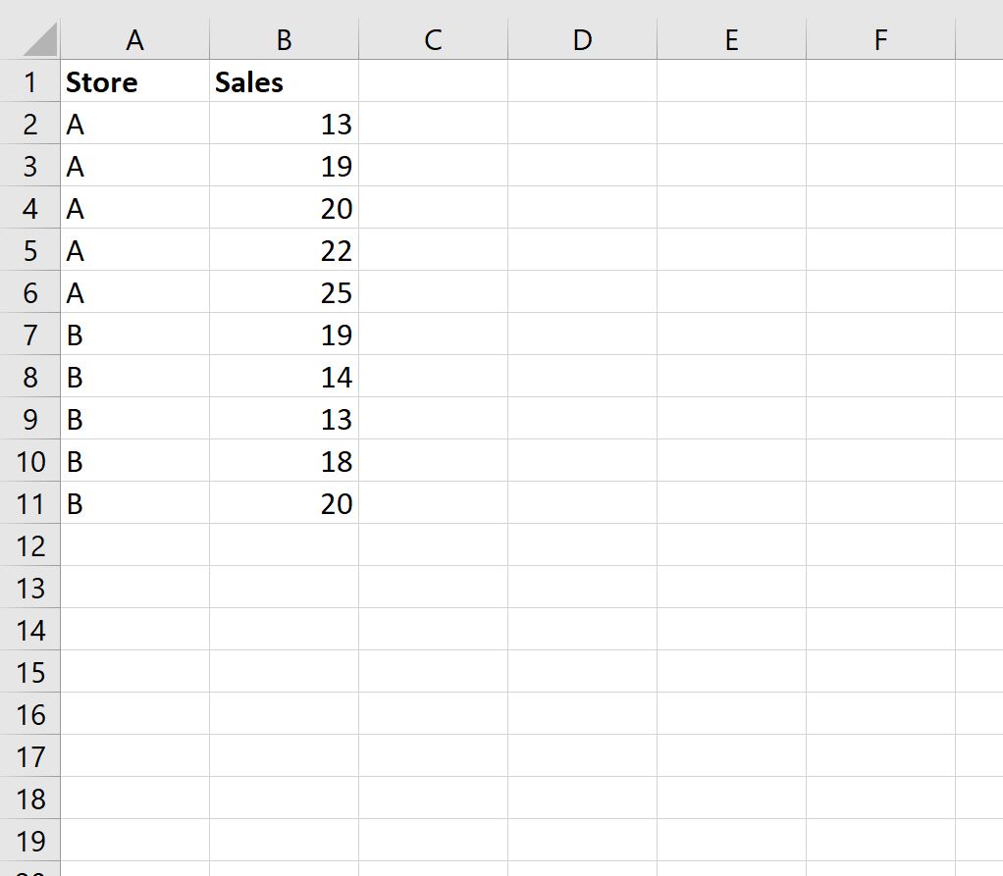Click the Select All corner button
The height and width of the screenshot is (876, 1003).
30,39
